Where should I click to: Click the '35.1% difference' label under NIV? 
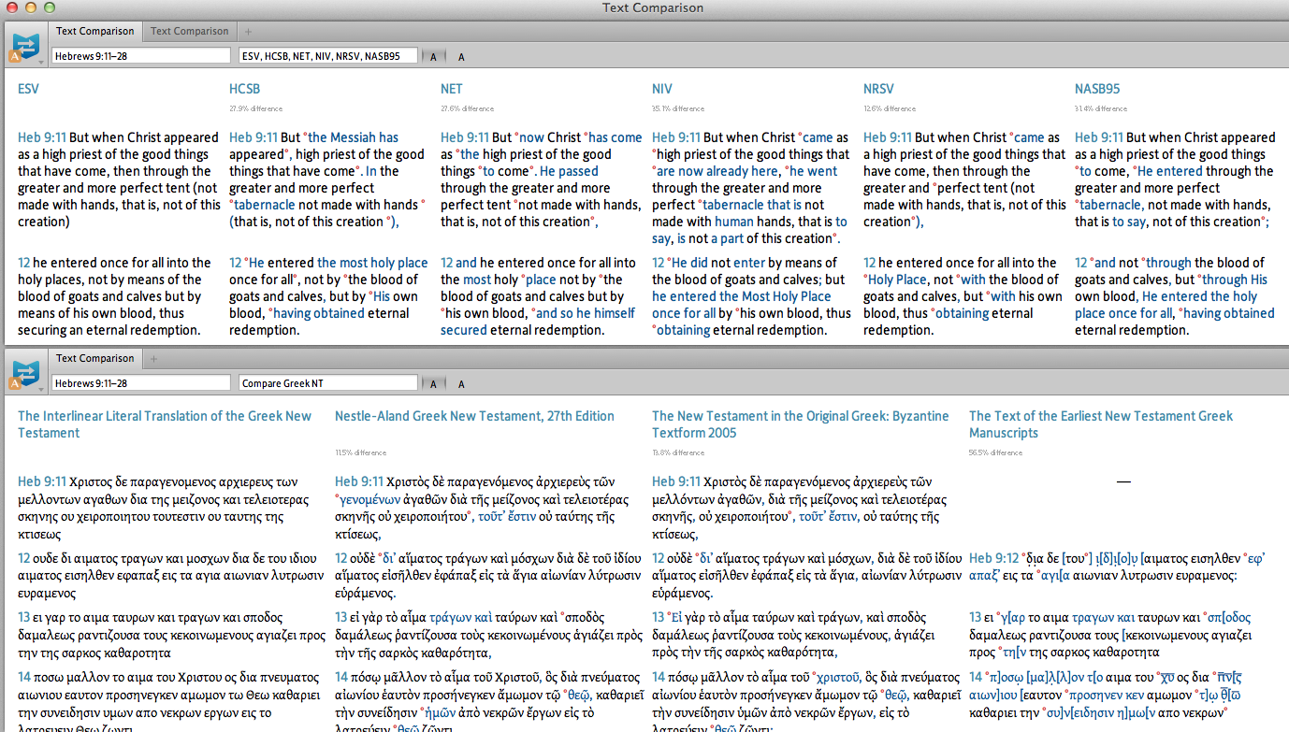(x=678, y=108)
